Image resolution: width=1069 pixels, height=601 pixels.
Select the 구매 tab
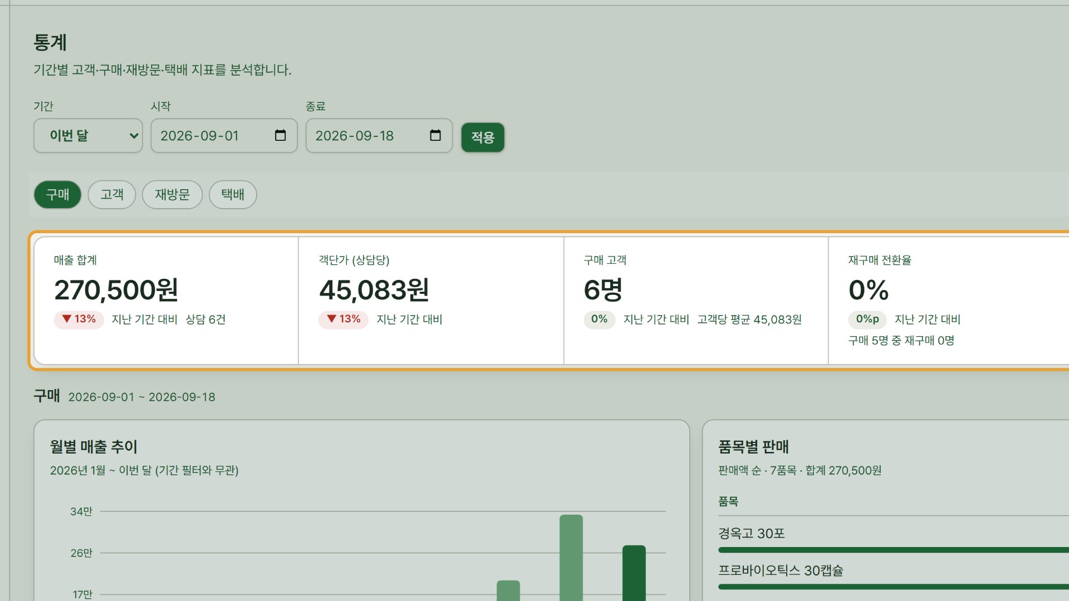coord(57,195)
